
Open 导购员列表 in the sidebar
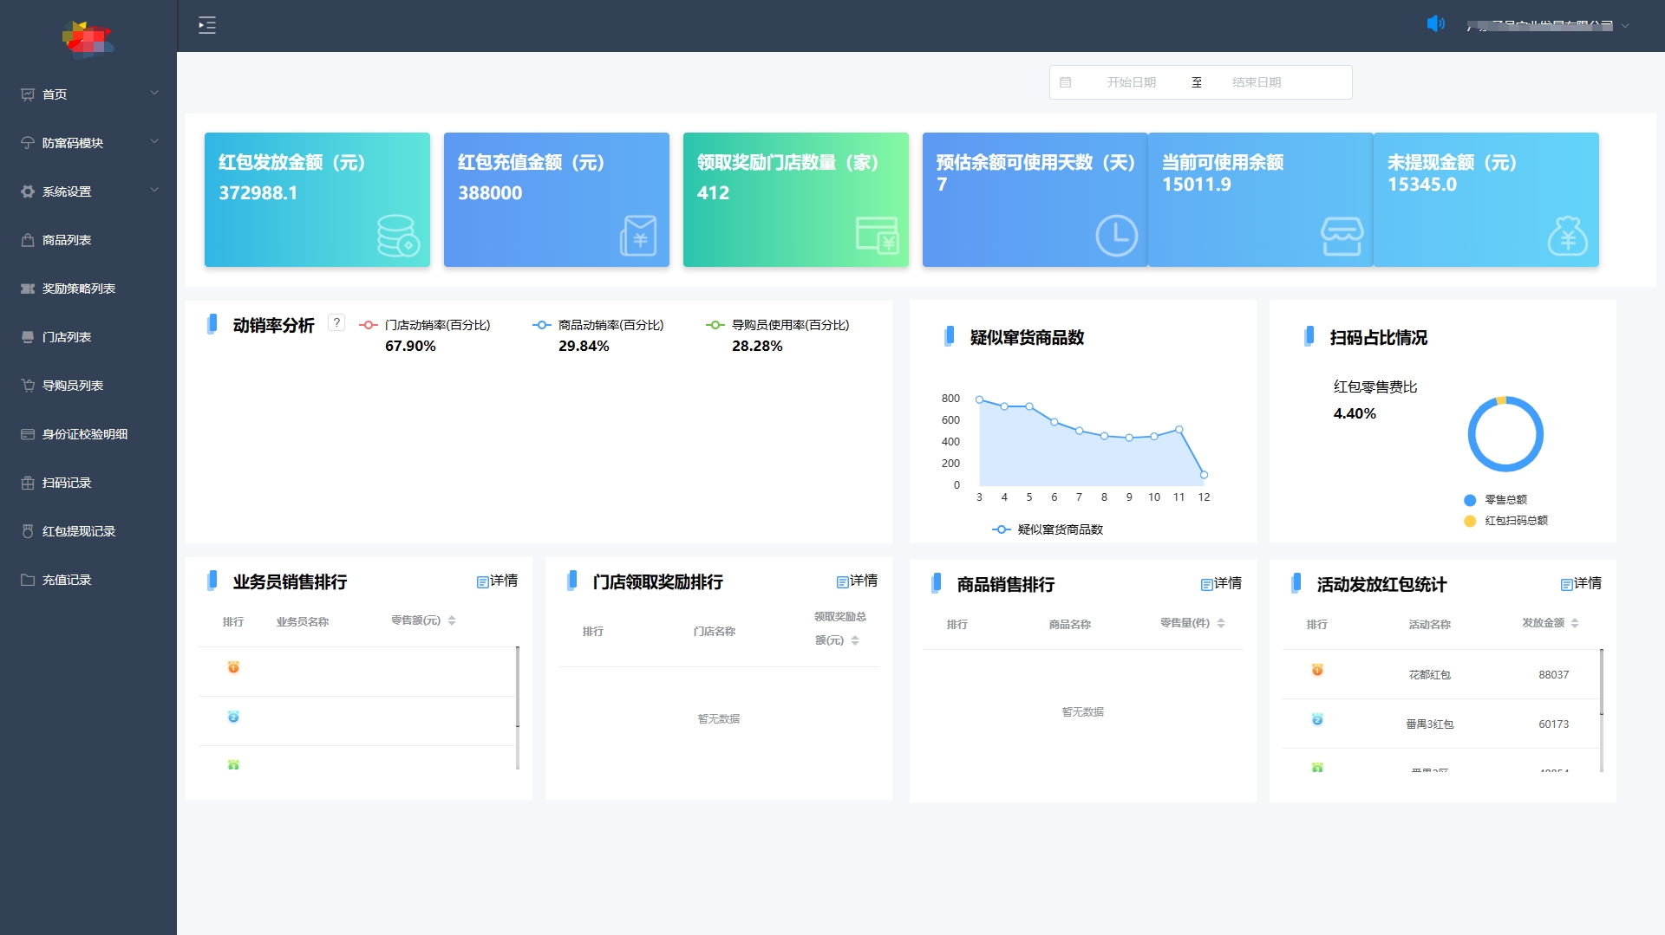point(88,386)
